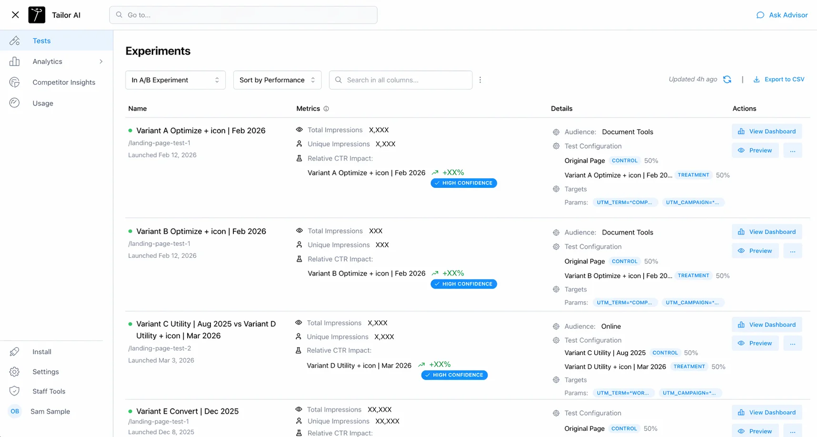The height and width of the screenshot is (437, 817).
Task: Click the Usage gauge icon
Action: point(15,103)
